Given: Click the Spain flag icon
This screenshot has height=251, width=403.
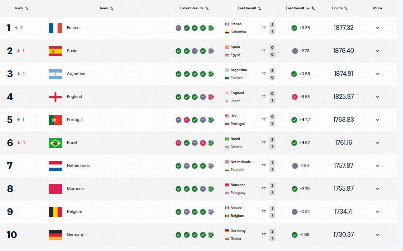Looking at the screenshot, I should point(55,51).
